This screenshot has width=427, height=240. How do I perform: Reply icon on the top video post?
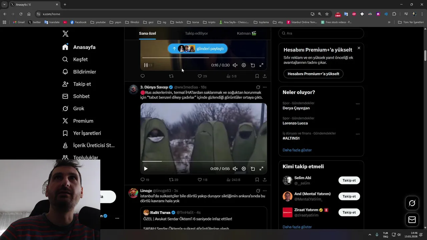pos(142,76)
